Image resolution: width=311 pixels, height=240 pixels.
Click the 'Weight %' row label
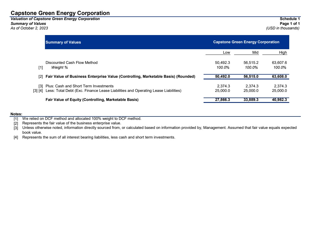(59, 68)
